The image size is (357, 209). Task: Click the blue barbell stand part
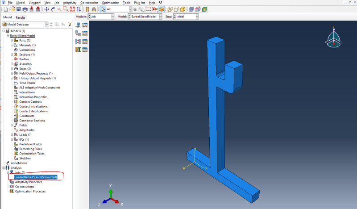click(x=216, y=118)
